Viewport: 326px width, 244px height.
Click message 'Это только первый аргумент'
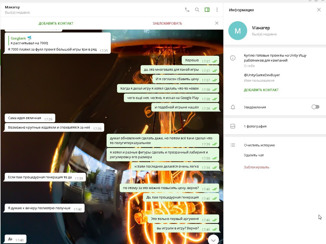click(x=183, y=219)
